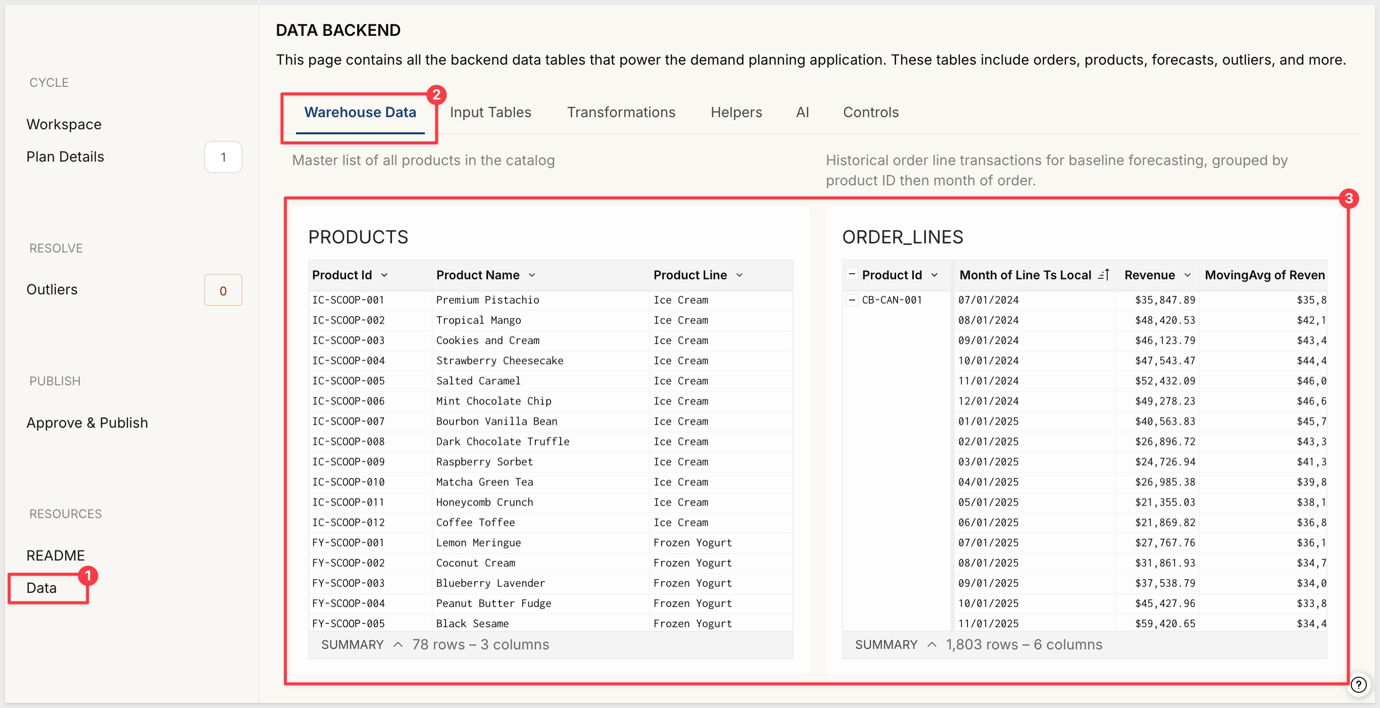The image size is (1380, 708).
Task: Expand the PRODUCTS summary bar chevron
Action: (x=398, y=644)
